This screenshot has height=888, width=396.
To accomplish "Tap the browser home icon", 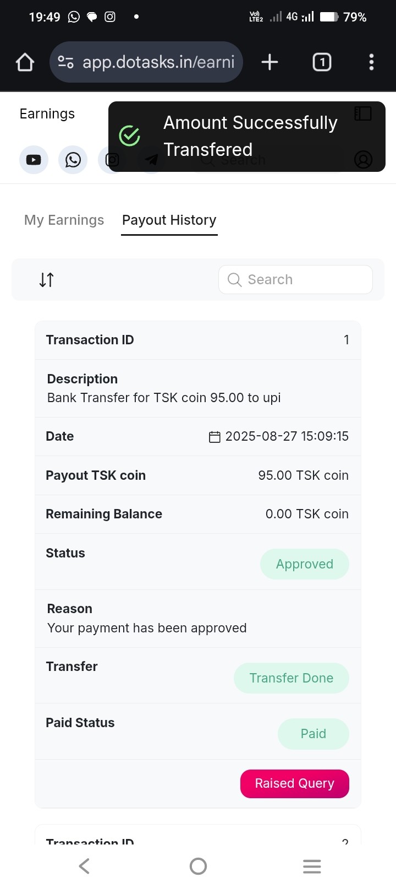I will point(25,62).
